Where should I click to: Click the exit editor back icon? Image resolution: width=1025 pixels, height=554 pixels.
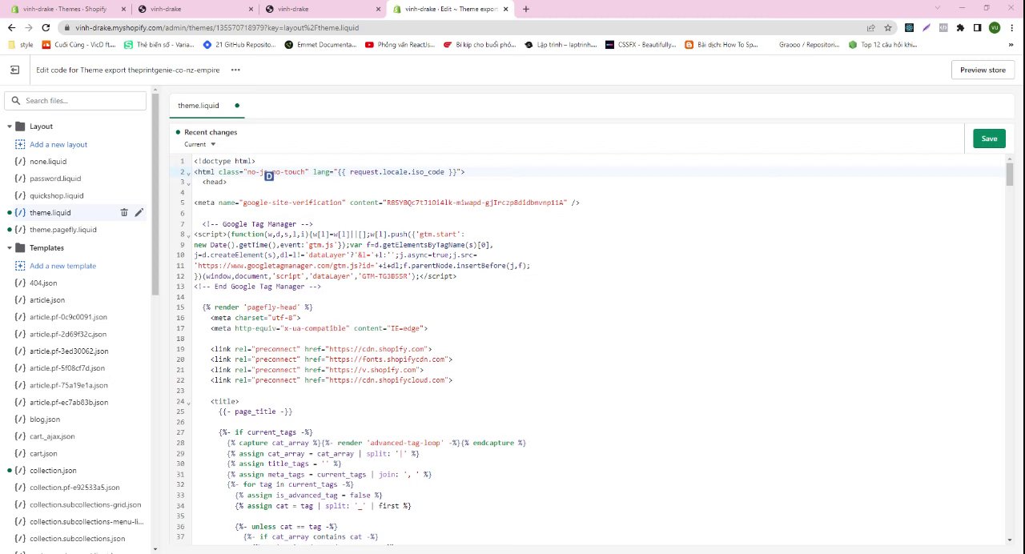[x=14, y=70]
